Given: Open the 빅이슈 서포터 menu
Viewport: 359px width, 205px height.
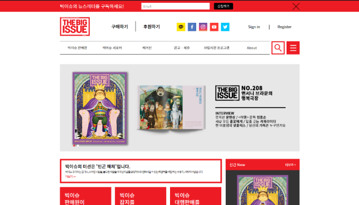Looking at the screenshot, I should pos(112,48).
